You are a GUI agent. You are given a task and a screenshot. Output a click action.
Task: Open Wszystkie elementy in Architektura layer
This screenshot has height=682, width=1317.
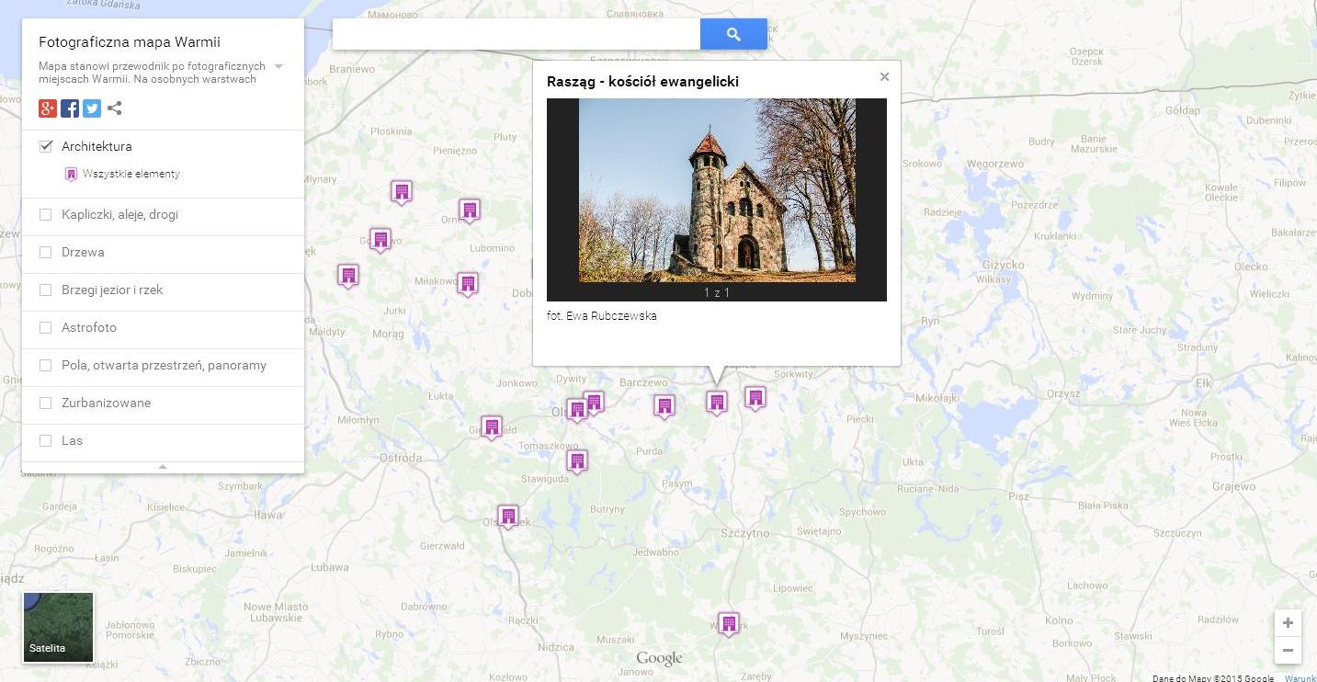pyautogui.click(x=131, y=174)
